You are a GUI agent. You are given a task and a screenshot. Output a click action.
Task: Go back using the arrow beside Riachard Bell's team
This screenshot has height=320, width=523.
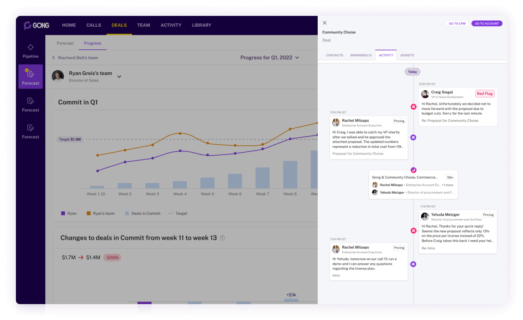(54, 58)
